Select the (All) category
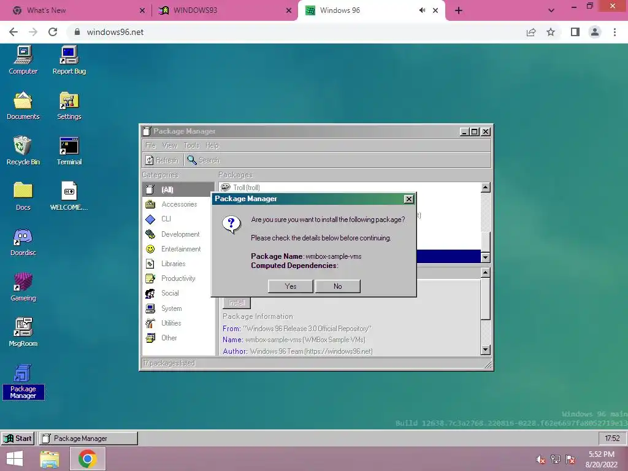Screen dimensions: 628x471 coord(178,190)
